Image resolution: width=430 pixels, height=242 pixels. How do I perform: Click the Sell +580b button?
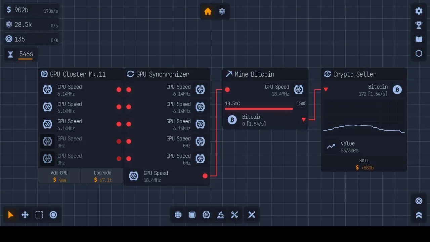pyautogui.click(x=364, y=164)
